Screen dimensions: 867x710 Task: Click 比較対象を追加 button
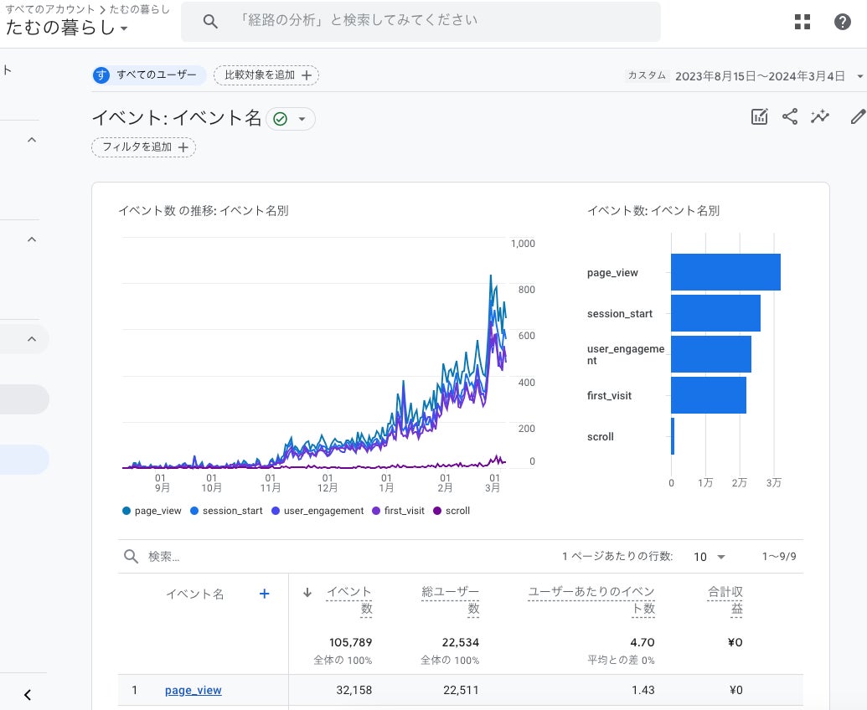(x=266, y=75)
